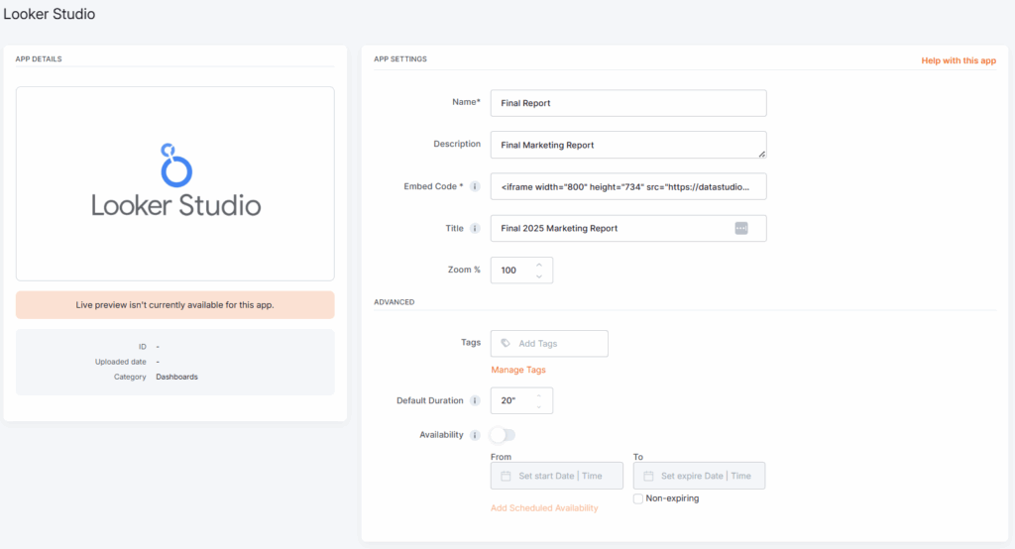Click the Name field with Final Report
Viewport: 1015px width, 549px height.
click(628, 103)
